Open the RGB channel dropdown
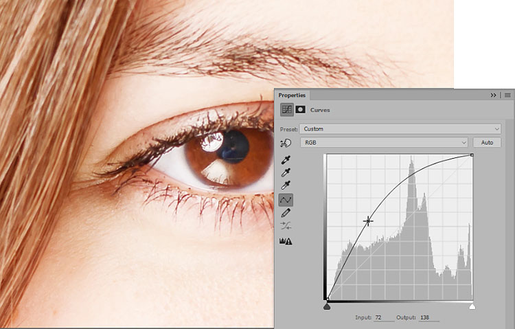This screenshot has height=329, width=515. pos(384,142)
